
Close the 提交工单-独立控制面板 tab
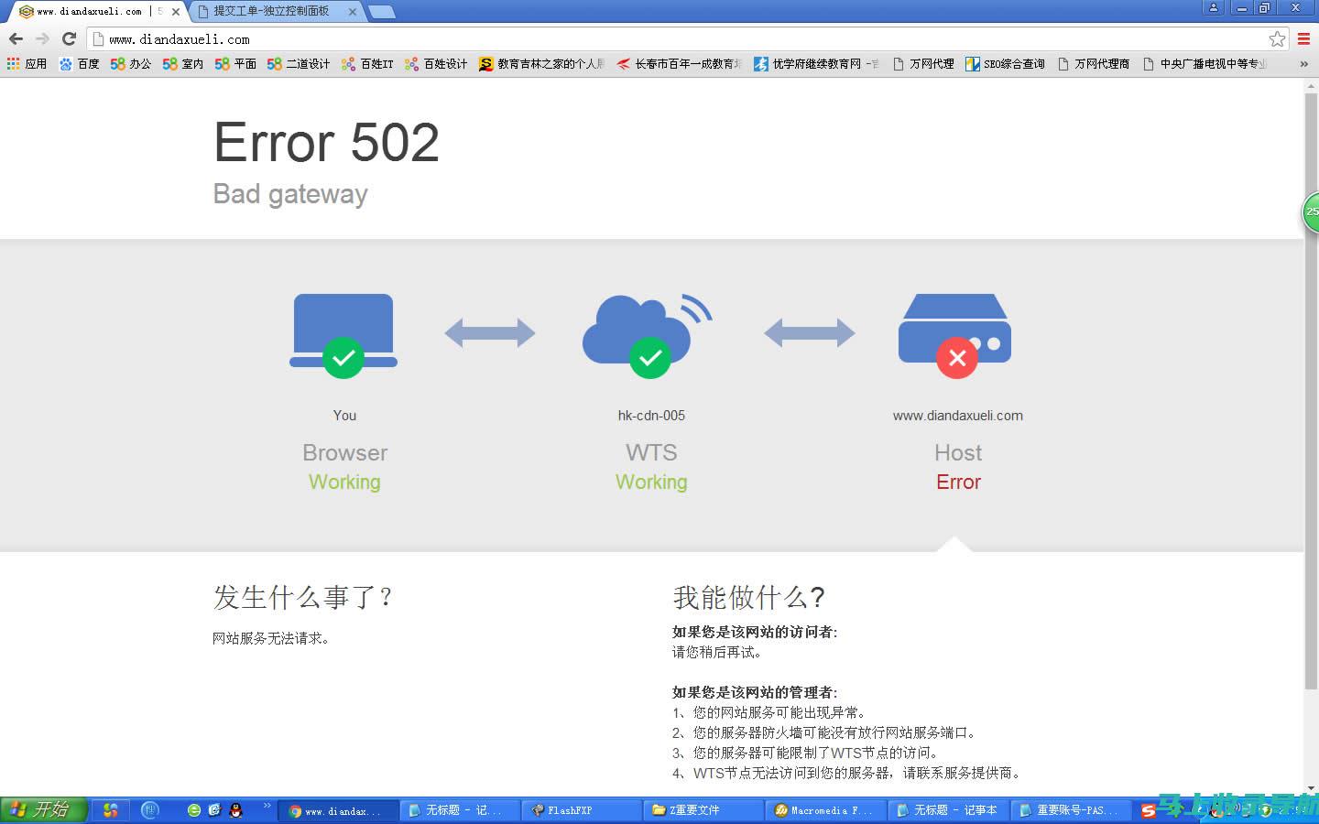point(352,12)
